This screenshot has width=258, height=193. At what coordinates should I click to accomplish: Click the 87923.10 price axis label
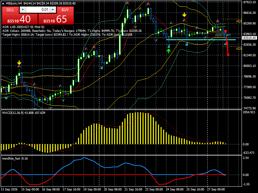point(249,2)
